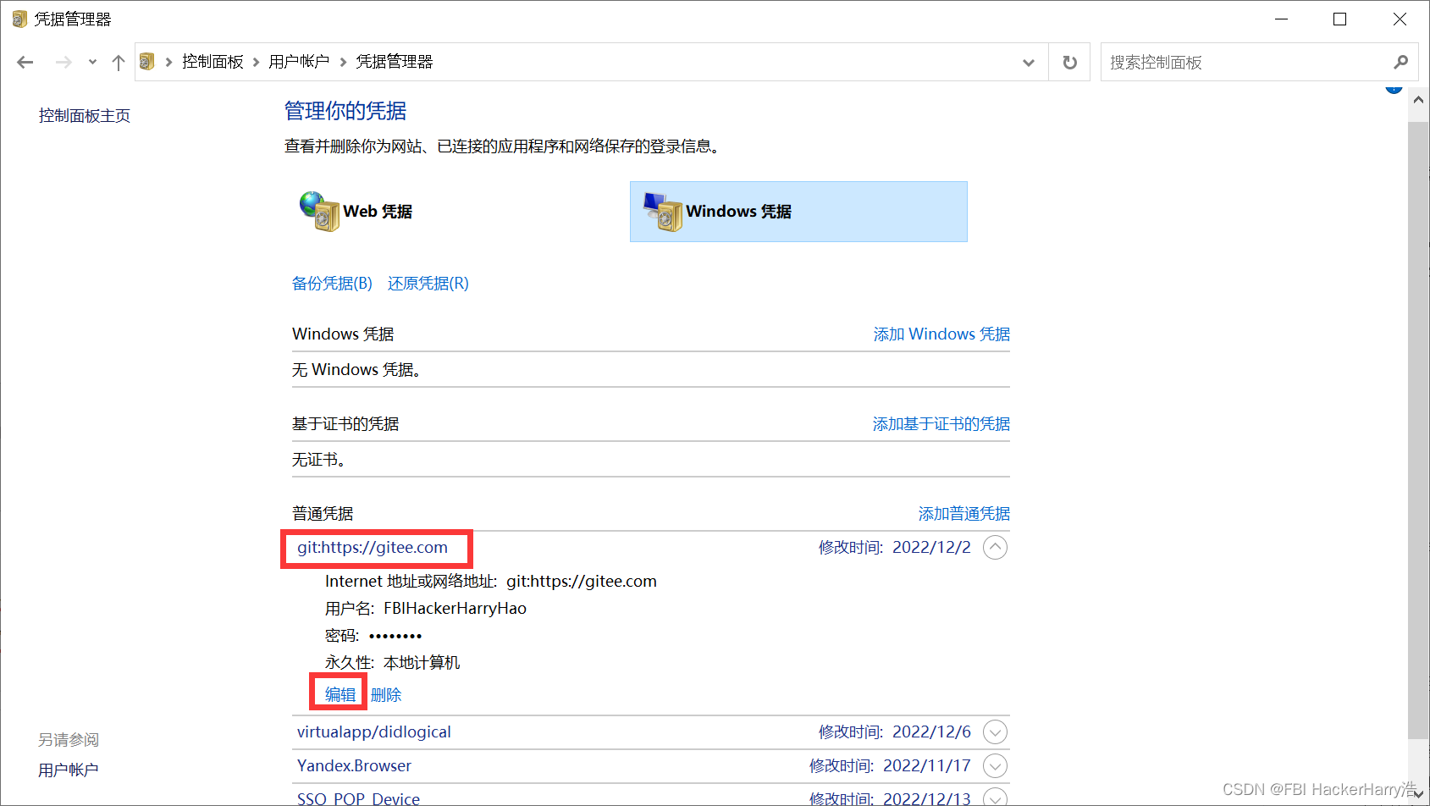Open Yandex.Browser credential entry
Image resolution: width=1430 pixels, height=806 pixels.
354,765
